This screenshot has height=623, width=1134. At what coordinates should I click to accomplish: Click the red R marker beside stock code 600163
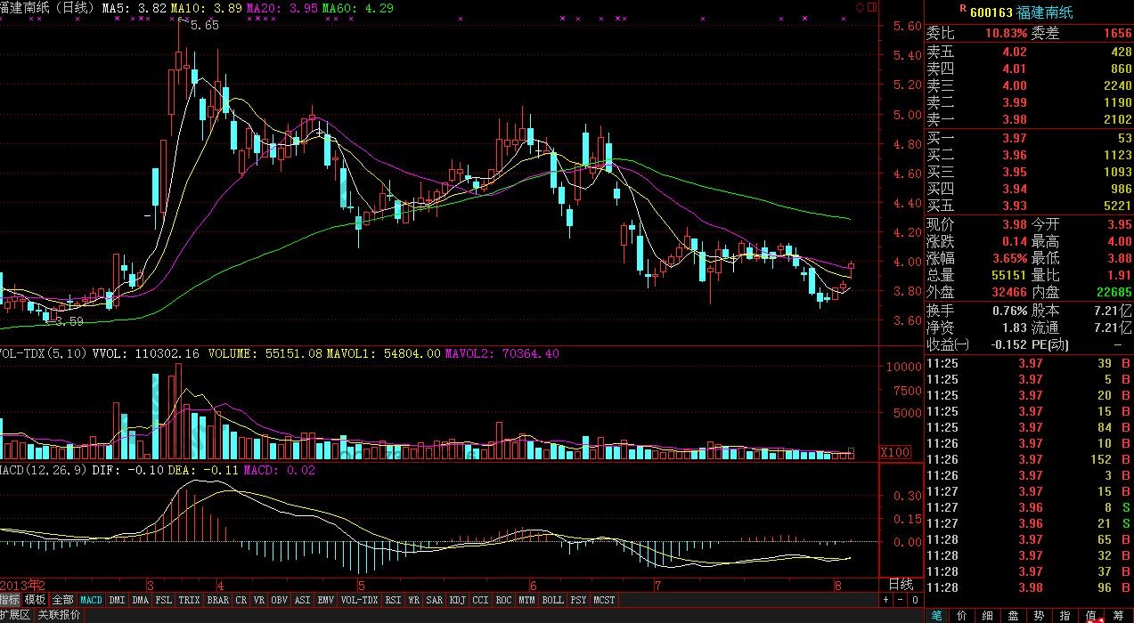962,8
